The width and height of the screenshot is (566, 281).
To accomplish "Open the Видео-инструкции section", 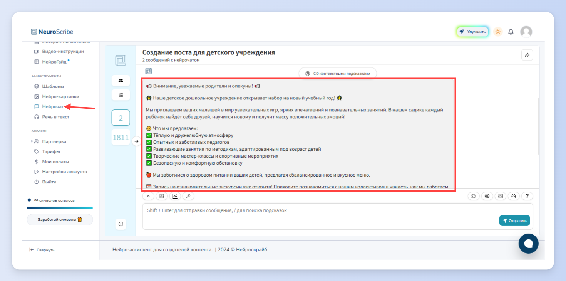I will (59, 52).
